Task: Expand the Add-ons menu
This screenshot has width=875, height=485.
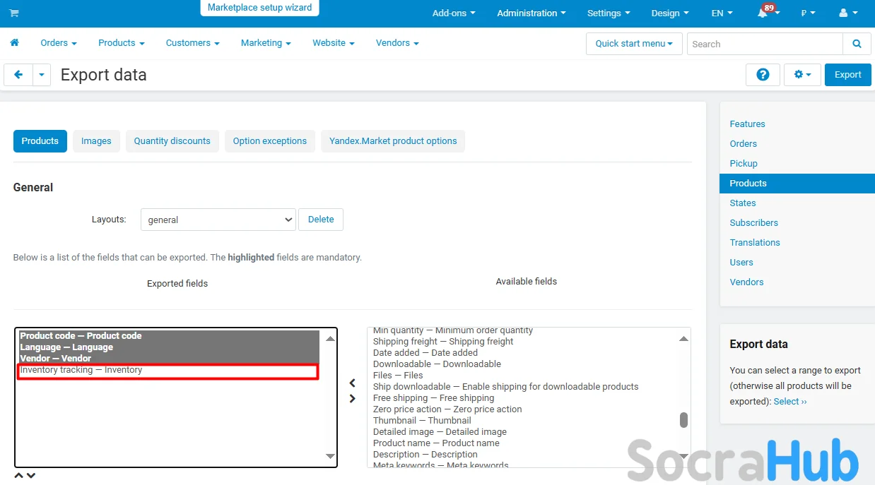Action: pos(453,13)
